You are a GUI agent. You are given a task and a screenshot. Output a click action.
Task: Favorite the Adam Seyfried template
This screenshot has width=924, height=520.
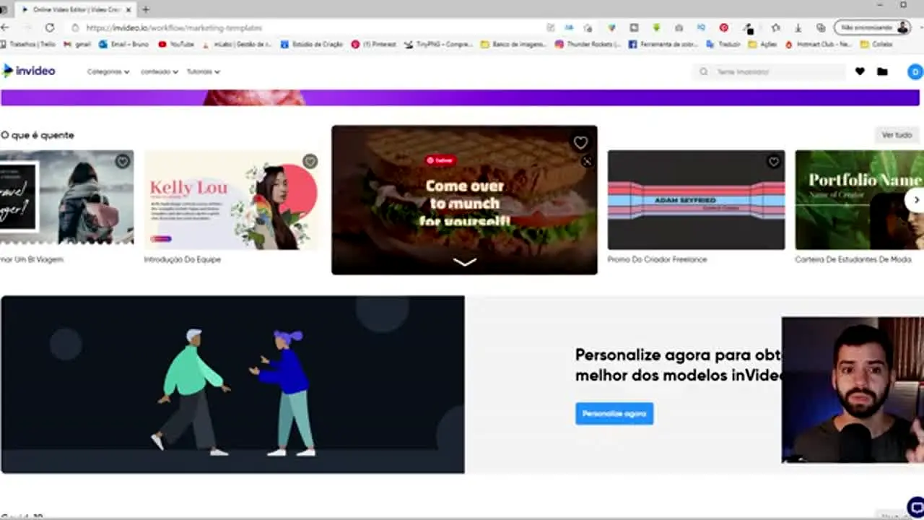click(x=774, y=162)
